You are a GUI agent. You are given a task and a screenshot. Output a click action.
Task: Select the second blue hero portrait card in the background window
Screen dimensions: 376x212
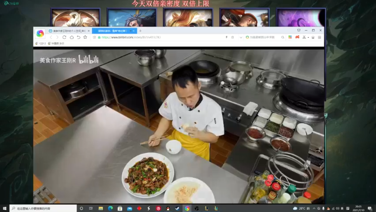point(132,17)
